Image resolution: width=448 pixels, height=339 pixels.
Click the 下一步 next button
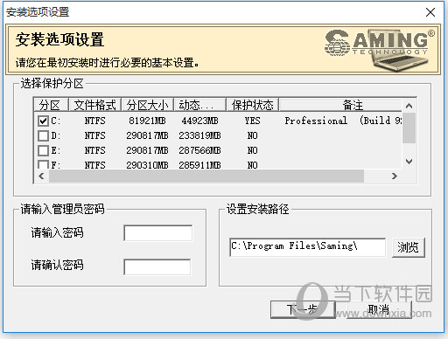[x=303, y=309]
